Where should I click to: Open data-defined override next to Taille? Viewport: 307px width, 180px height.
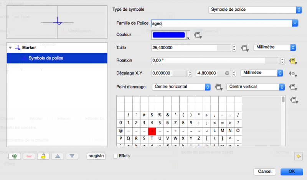(x=244, y=48)
